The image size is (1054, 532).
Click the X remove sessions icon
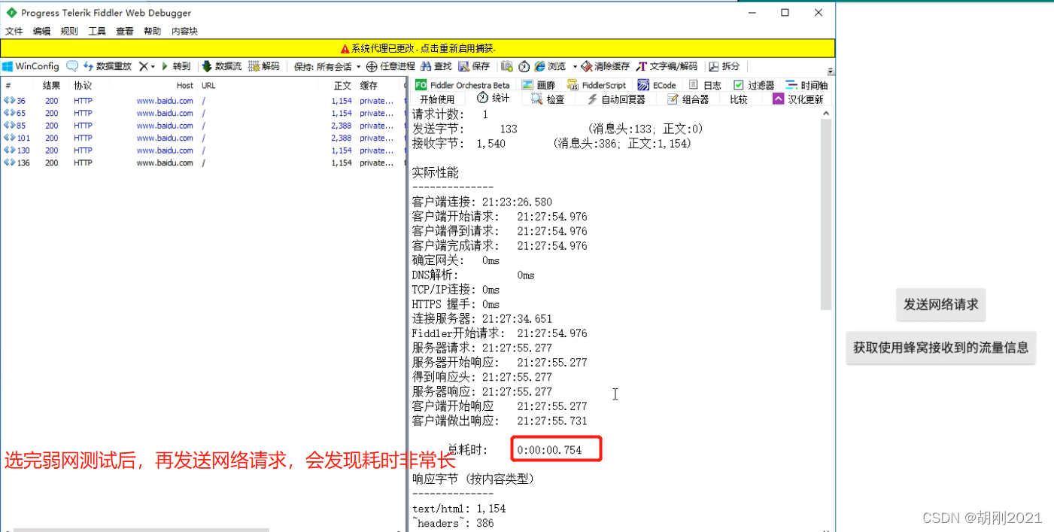click(x=143, y=66)
